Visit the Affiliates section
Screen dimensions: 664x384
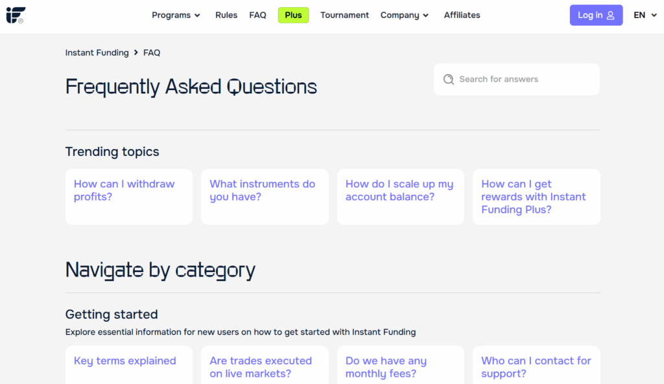point(462,15)
